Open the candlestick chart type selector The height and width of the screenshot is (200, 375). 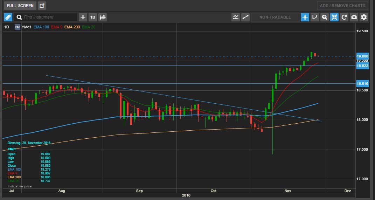[103, 17]
